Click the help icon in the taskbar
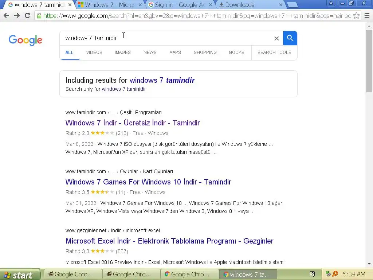This screenshot has height=280, width=373. pos(313,274)
